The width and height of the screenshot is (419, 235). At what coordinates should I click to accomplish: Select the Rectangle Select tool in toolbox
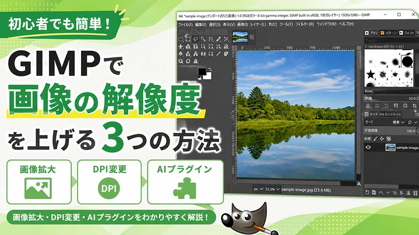pyautogui.click(x=180, y=39)
